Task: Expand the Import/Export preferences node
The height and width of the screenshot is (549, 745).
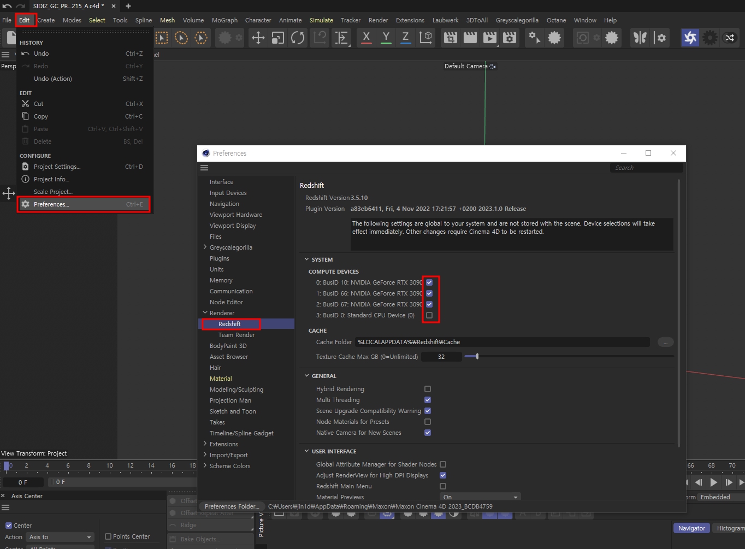Action: 205,455
